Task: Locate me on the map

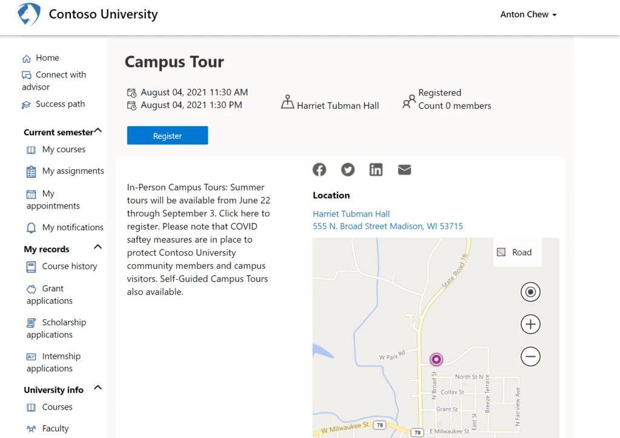Action: pyautogui.click(x=530, y=292)
